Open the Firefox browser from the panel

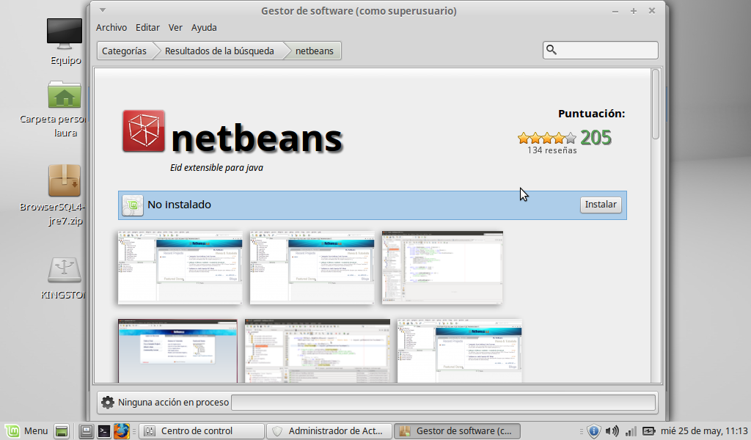click(x=121, y=431)
